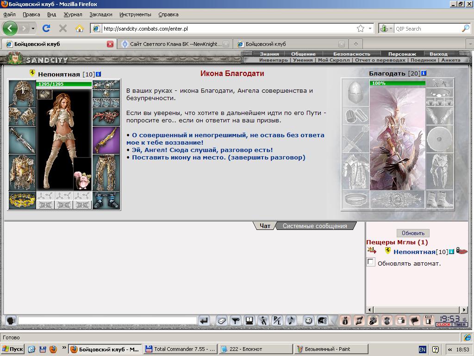474x356 pixels.
Task: Choose 'Поставить икону на место' option
Action: (218, 158)
